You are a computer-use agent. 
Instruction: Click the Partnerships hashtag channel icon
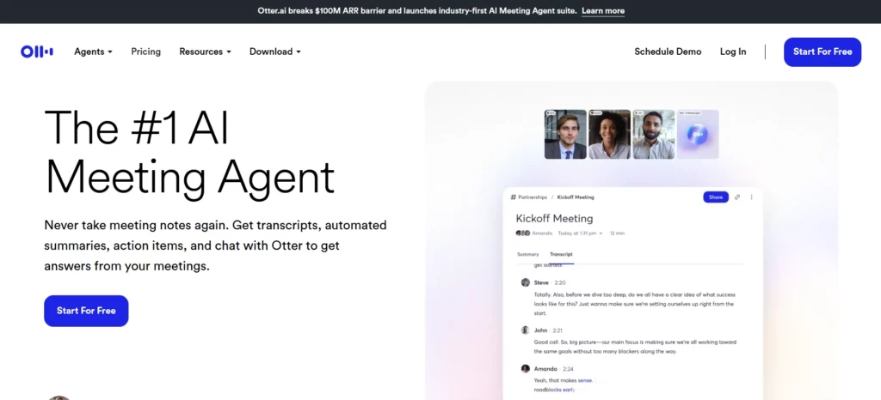click(513, 197)
